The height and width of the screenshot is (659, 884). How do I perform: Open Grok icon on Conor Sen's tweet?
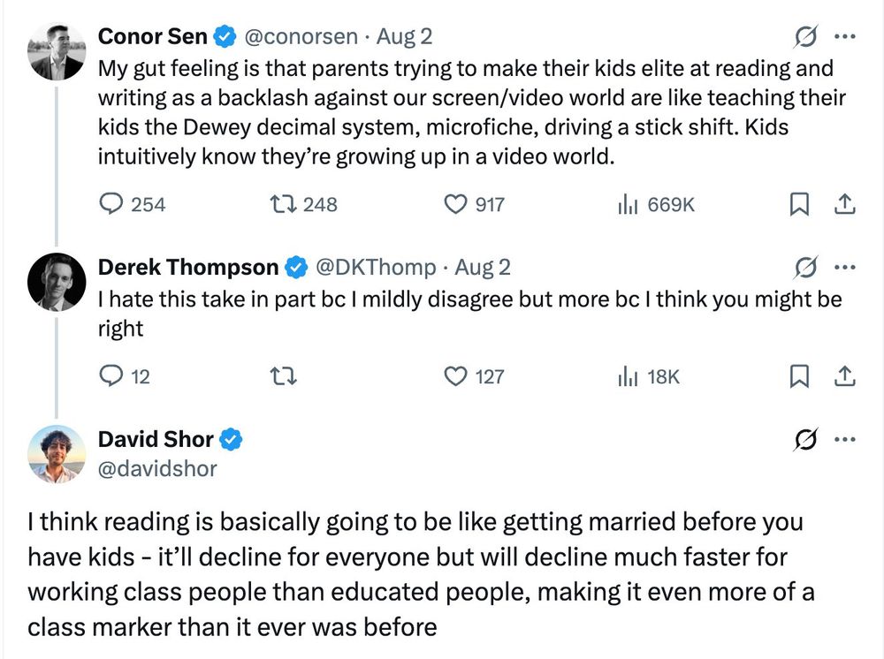pos(805,37)
